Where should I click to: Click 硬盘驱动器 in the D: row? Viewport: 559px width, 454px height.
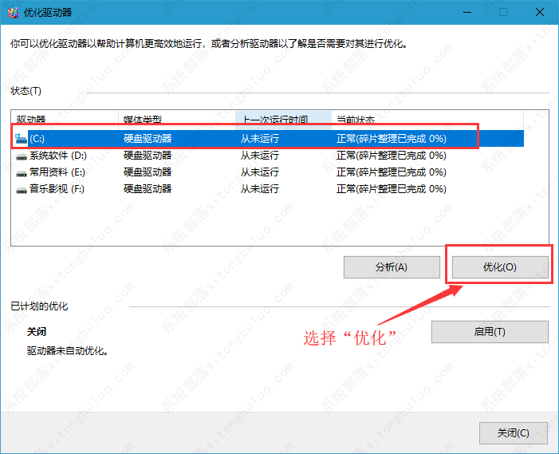(148, 156)
